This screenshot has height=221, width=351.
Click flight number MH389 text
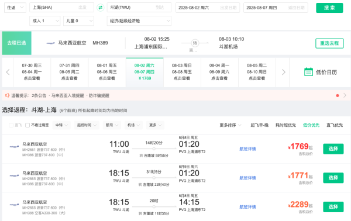(100, 43)
